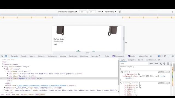175x98 pixels.
Task: Select html in the breadcrumb
Action: (x=2, y=94)
